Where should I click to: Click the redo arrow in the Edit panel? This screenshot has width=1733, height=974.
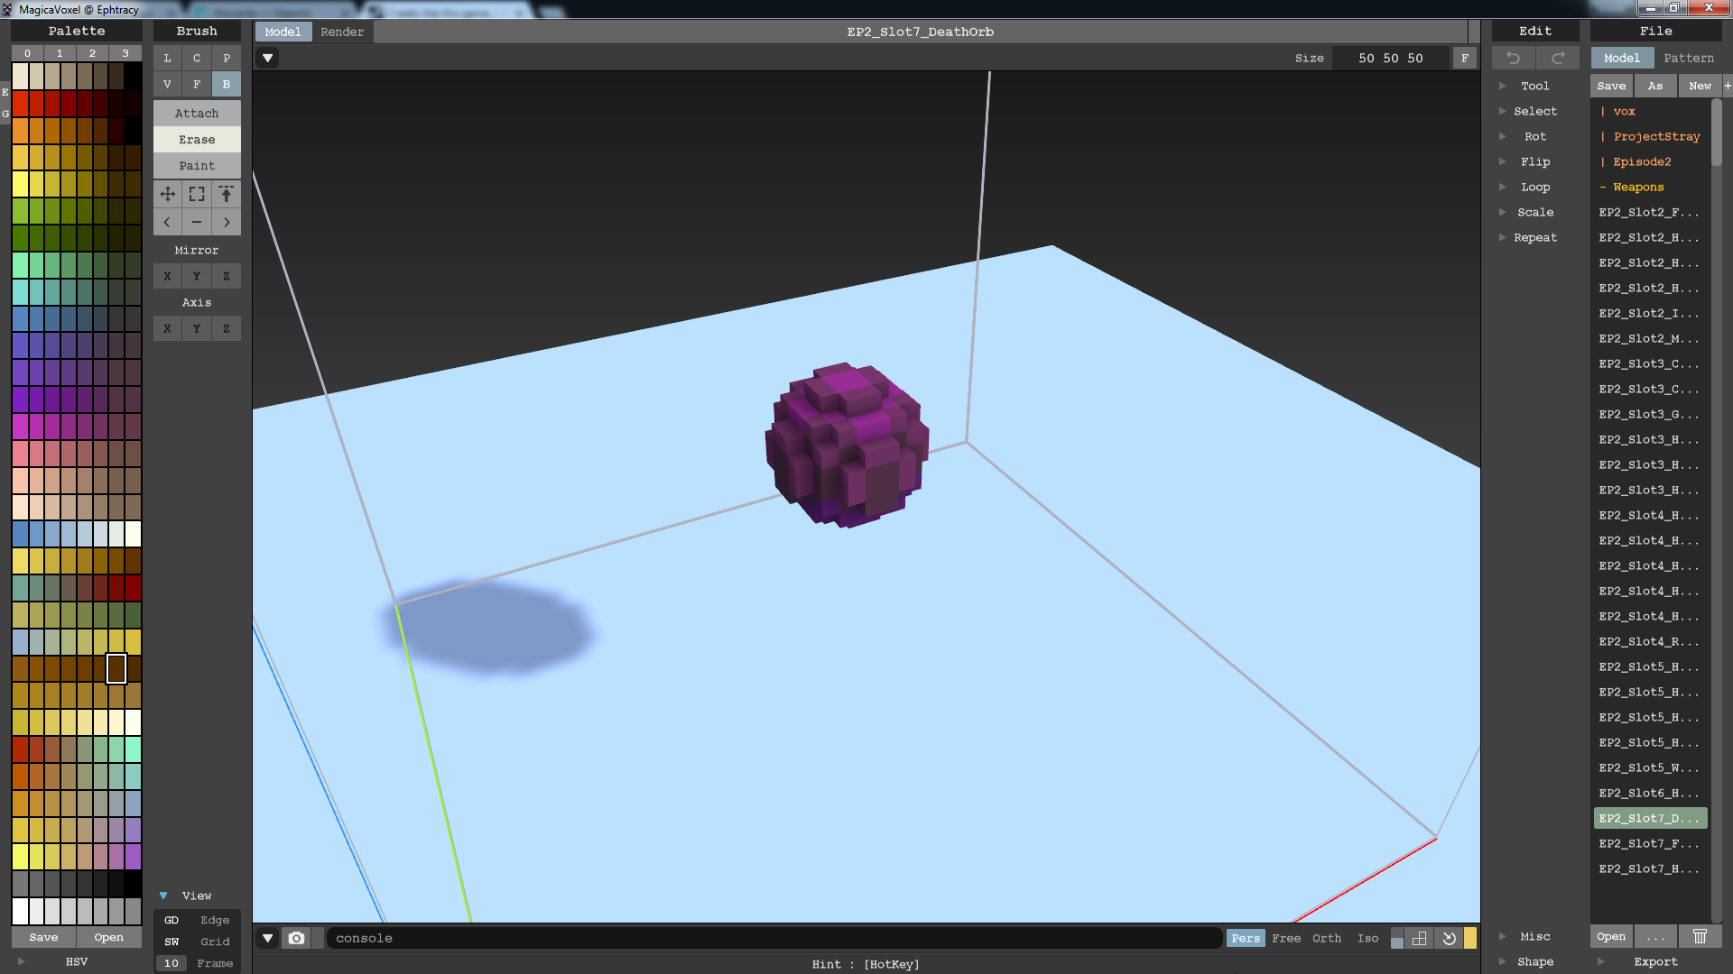click(x=1558, y=58)
